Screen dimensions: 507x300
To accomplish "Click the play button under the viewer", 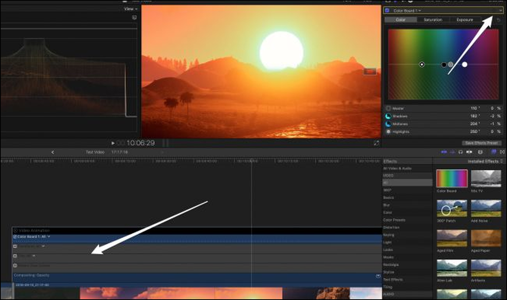I will click(x=113, y=143).
